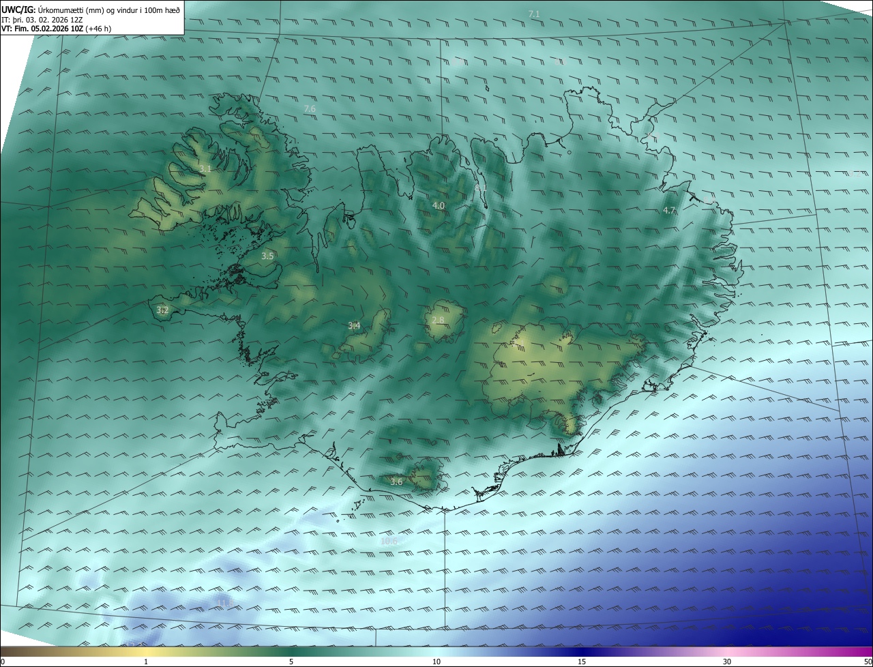Screen dimensions: 873x667
Task: Click the 10.6 value south of Iceland
Action: (389, 541)
